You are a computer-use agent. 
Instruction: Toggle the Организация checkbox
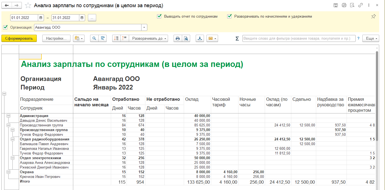coord(5,27)
